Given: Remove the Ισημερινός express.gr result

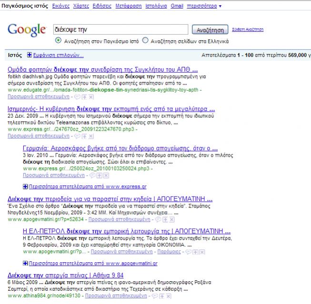Looking at the screenshot, I should click(x=91, y=136).
